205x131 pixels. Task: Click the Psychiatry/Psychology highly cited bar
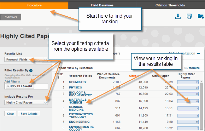[188, 116]
